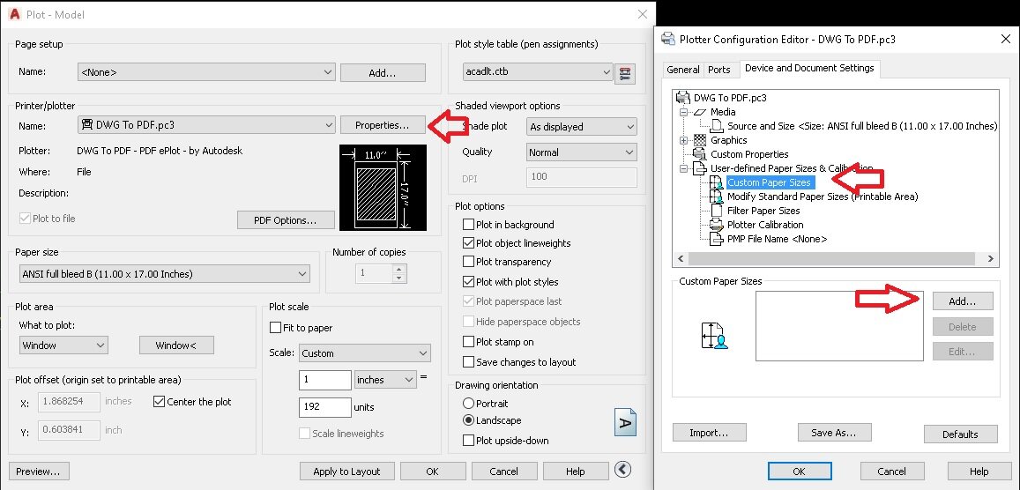This screenshot has height=490, width=1020.
Task: Click the PMP File Name icon
Action: (x=716, y=239)
